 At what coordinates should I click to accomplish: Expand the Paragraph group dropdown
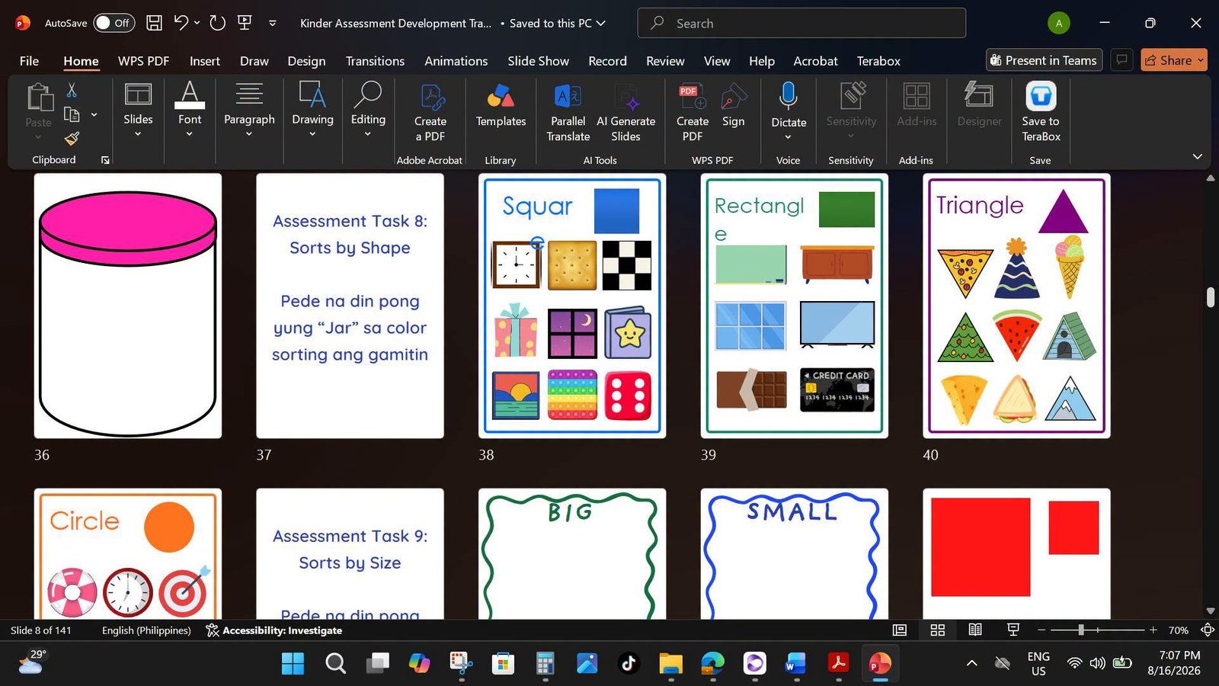coord(249,134)
